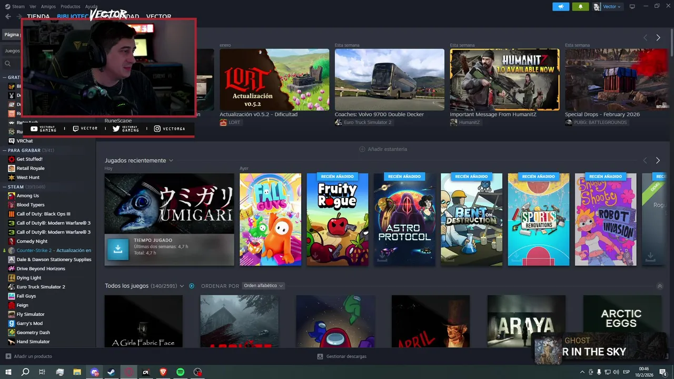Select Counter-Strike 2 in the sidebar
This screenshot has height=379, width=674.
coord(53,250)
